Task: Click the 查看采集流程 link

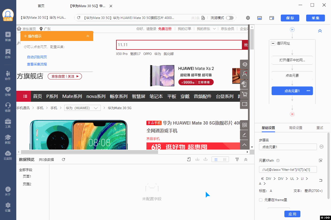Action: click(37, 64)
